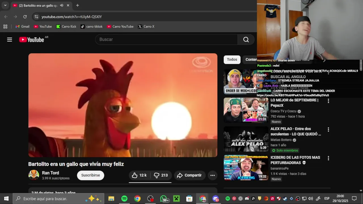Image resolution: width=363 pixels, height=204 pixels.
Task: Like the video with 12 k thumbs-up
Action: click(139, 175)
